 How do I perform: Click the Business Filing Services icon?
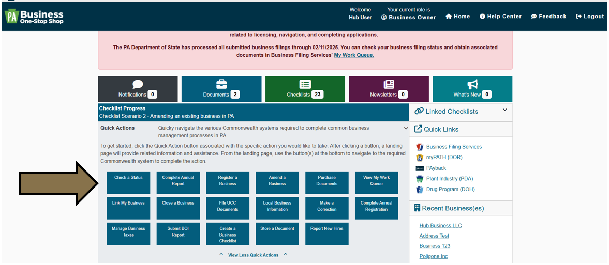(420, 147)
